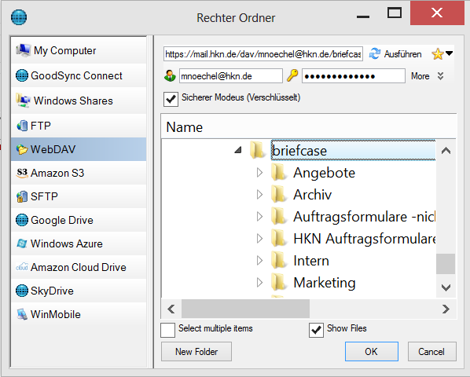This screenshot has width=470, height=377.
Task: Click the Windows Azure icon
Action: (22, 243)
